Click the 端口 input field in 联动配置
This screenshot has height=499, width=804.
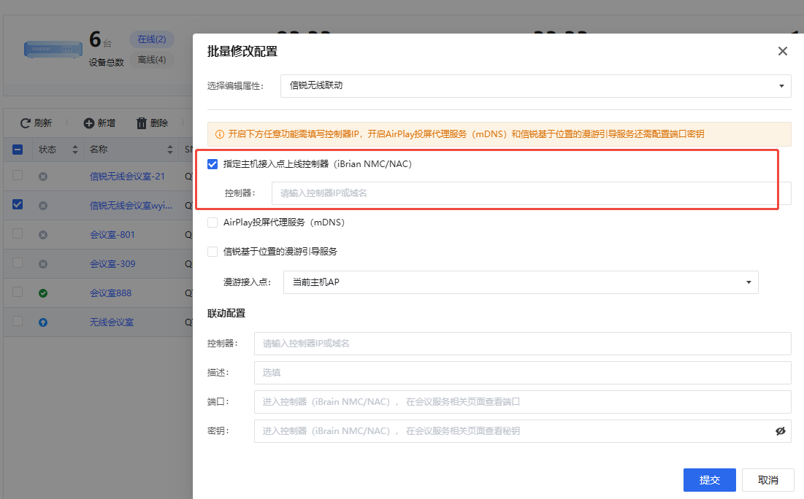522,402
